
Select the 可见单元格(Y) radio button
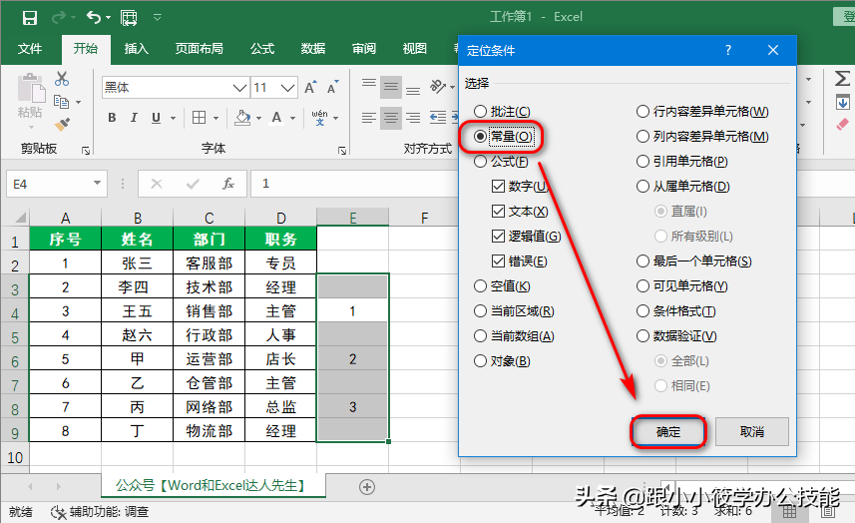tap(642, 286)
